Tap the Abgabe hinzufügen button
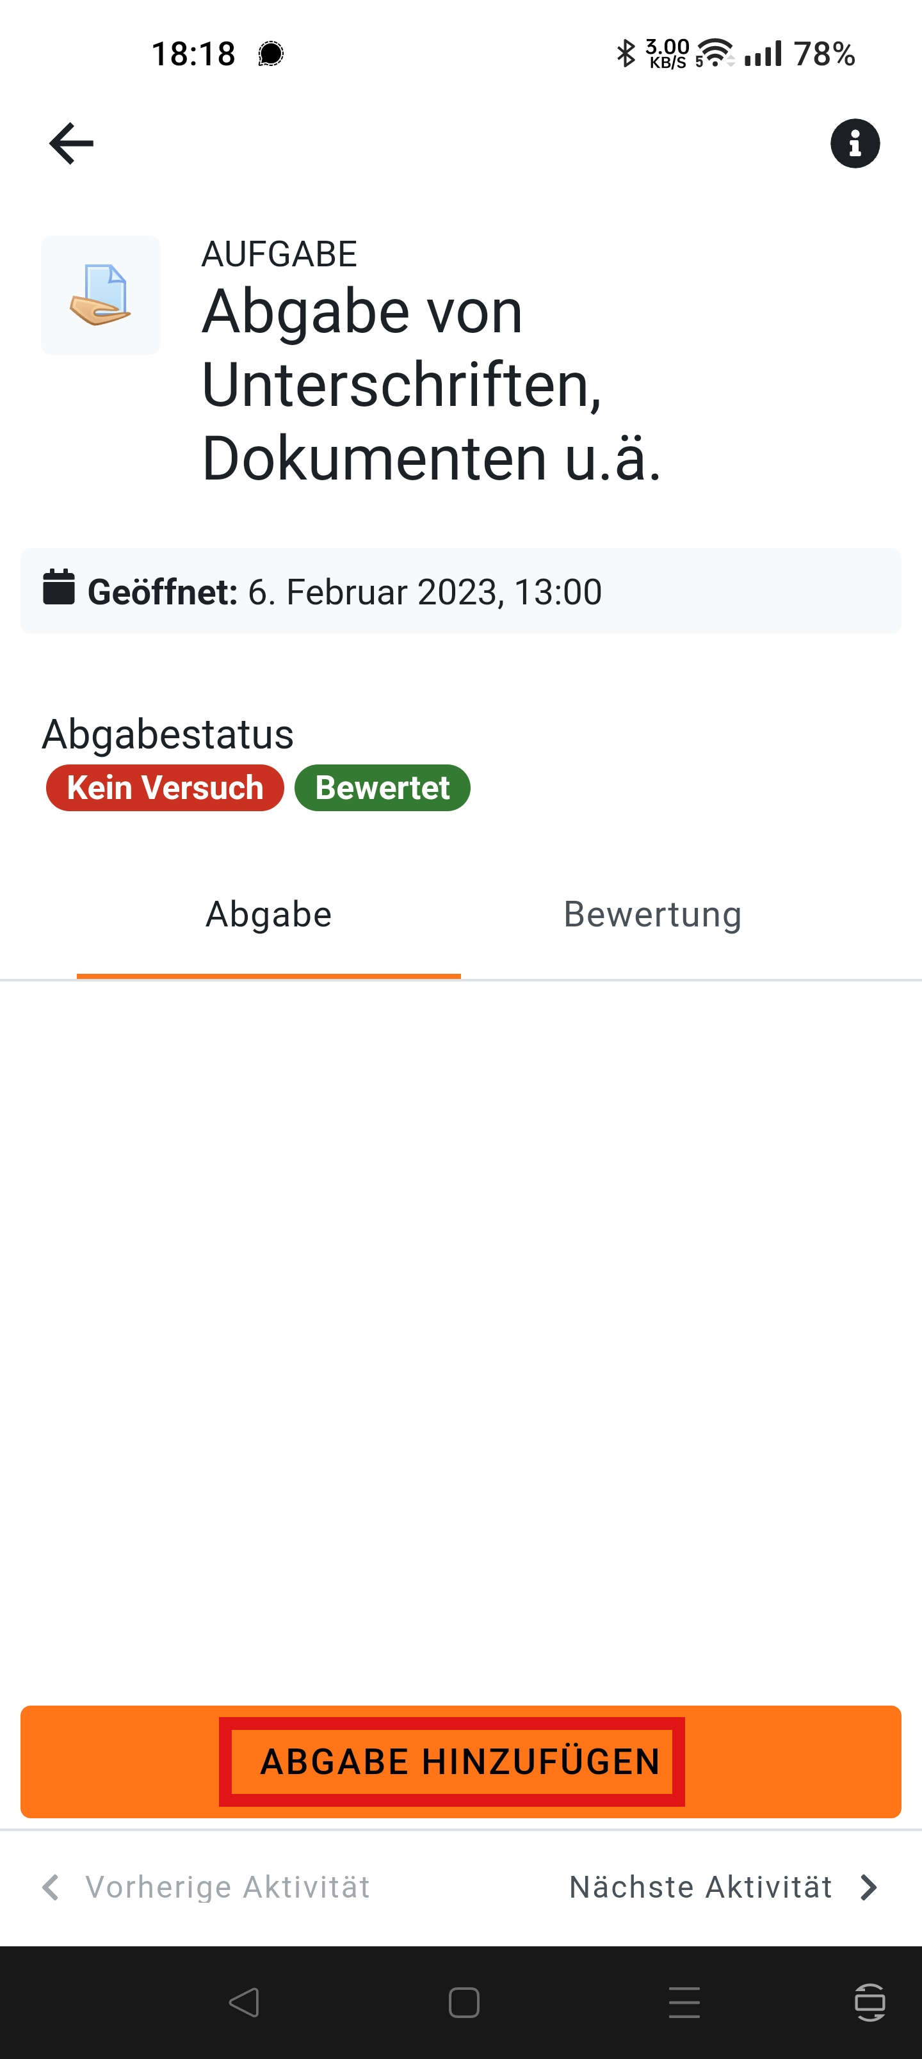The width and height of the screenshot is (922, 2059). [460, 1762]
